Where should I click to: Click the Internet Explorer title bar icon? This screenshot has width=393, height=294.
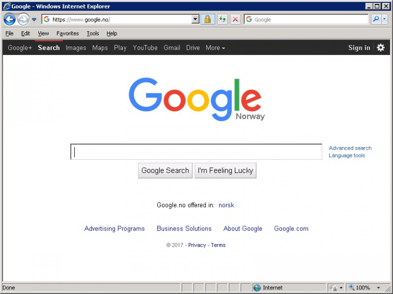pos(7,6)
